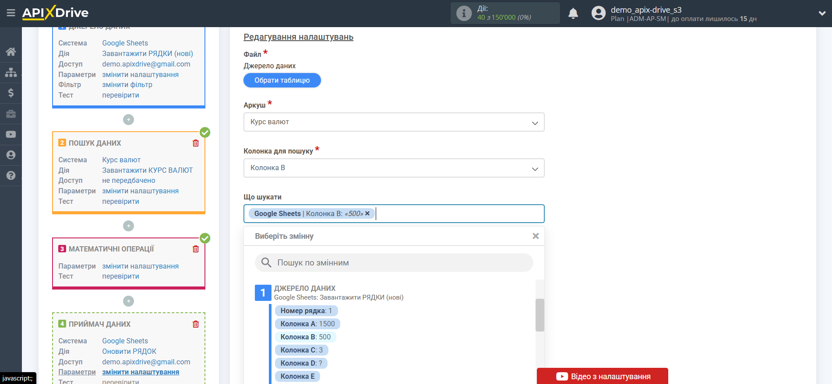Viewport: 832px width, 384px height.
Task: Select variable Колонка D: ?
Action: pos(301,363)
